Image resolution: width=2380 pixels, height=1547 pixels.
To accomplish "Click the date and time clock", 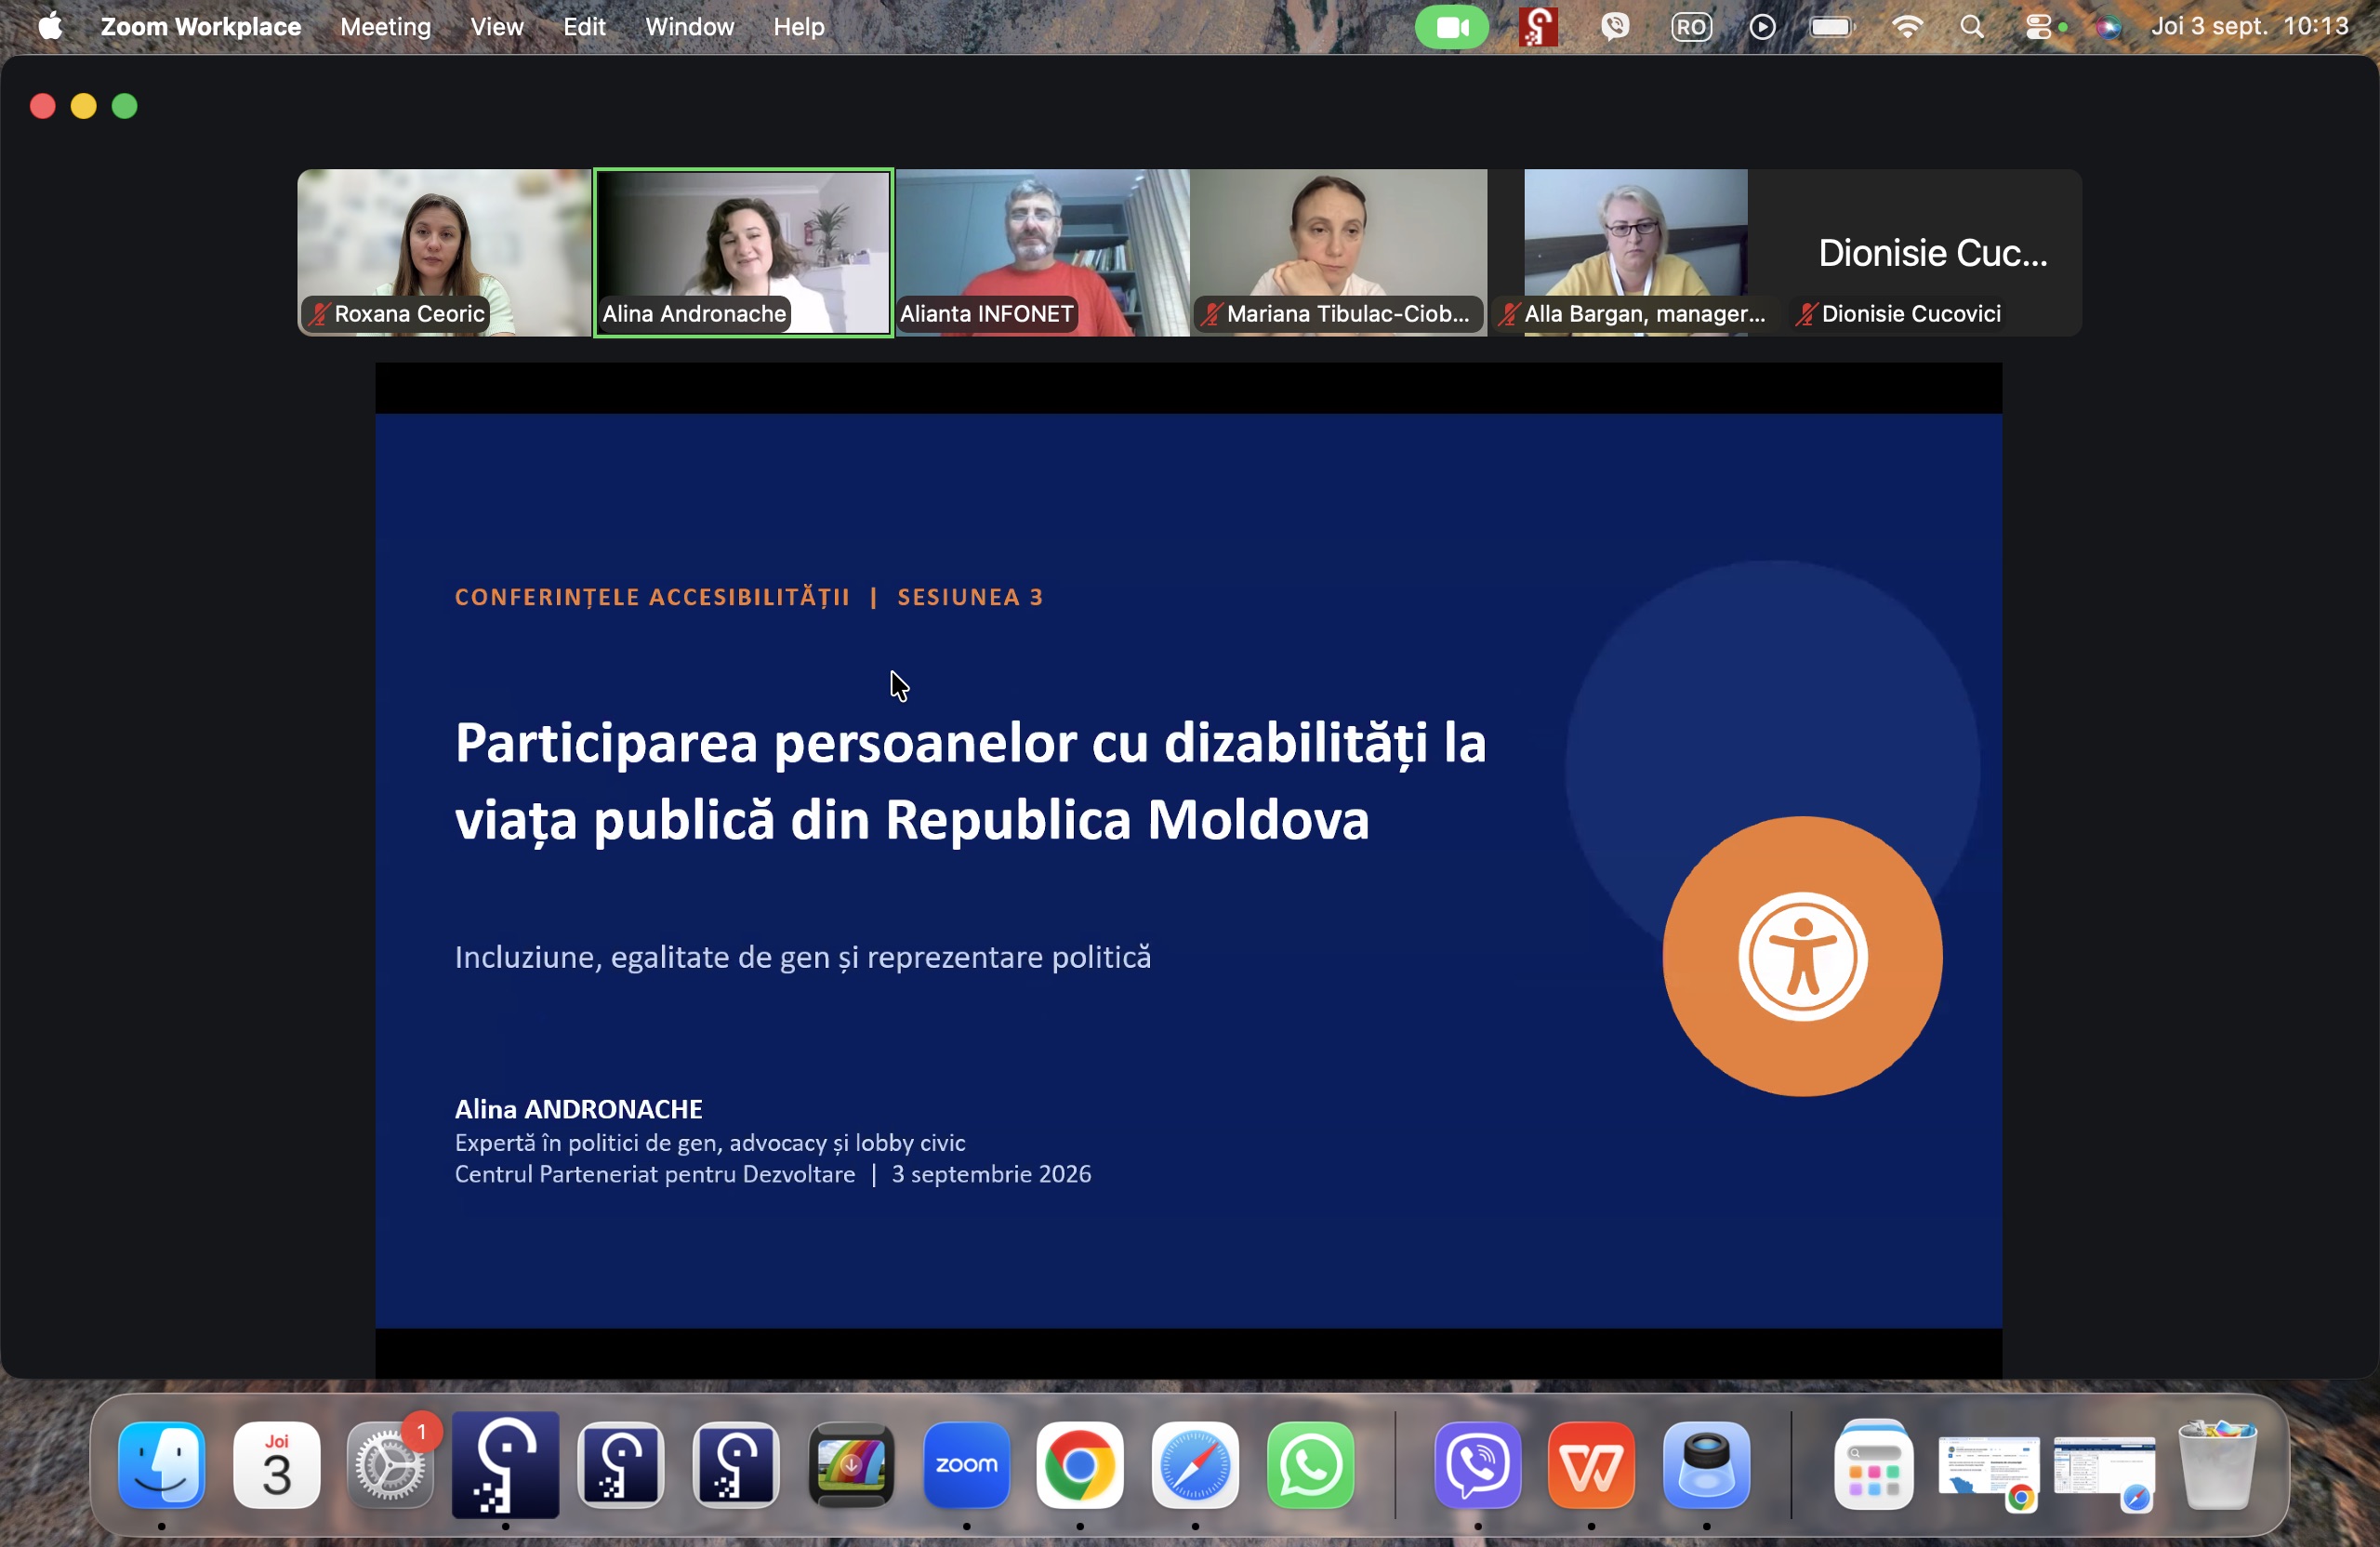I will click(2249, 27).
